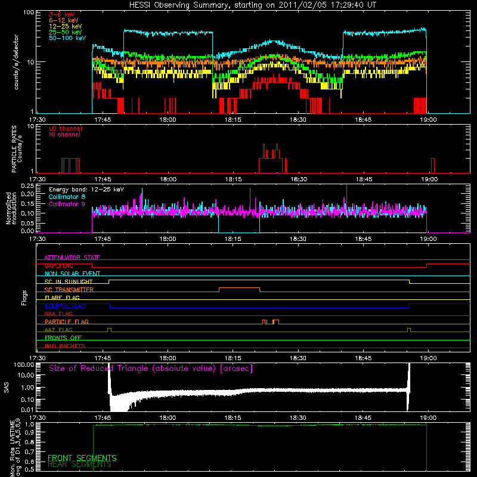Select the orange 6-12 keV legend label

pos(64,20)
